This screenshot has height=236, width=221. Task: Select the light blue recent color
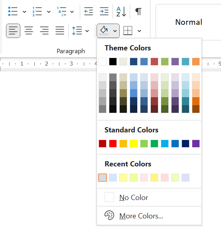tap(113, 178)
